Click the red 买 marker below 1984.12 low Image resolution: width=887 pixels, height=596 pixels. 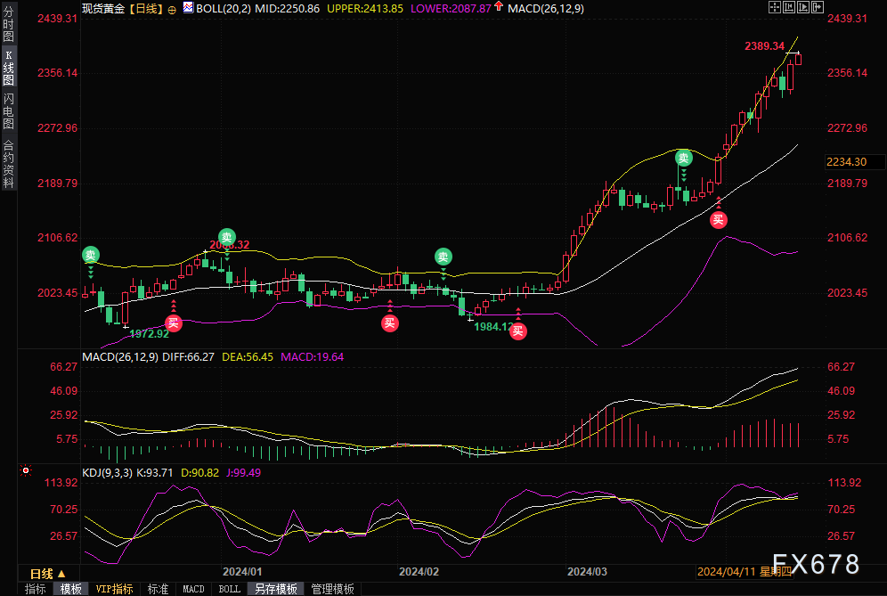pos(517,331)
